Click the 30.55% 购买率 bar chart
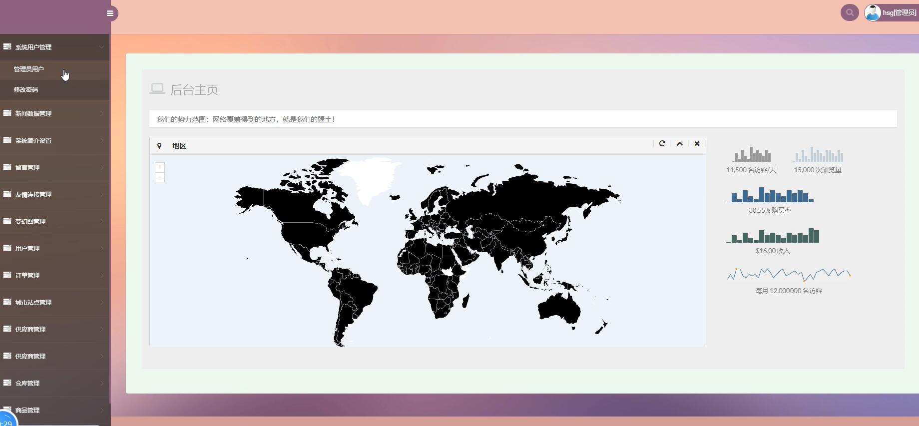Viewport: 919px width, 426px height. pos(770,195)
